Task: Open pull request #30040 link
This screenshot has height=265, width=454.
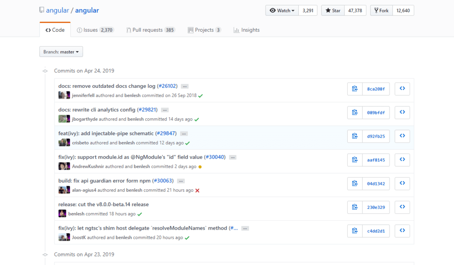Action: pyautogui.click(x=215, y=157)
